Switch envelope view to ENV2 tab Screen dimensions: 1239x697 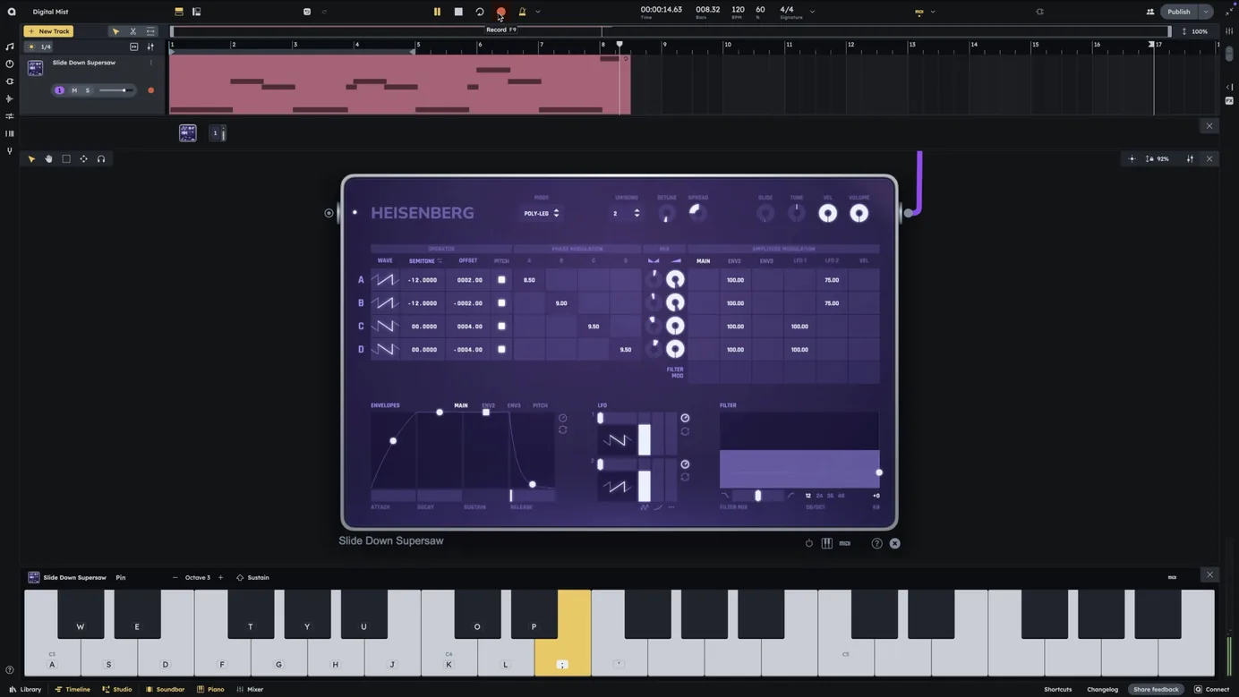tap(488, 405)
